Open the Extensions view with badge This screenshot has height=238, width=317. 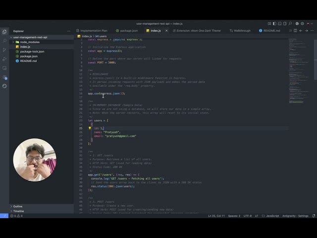pyautogui.click(x=4, y=77)
